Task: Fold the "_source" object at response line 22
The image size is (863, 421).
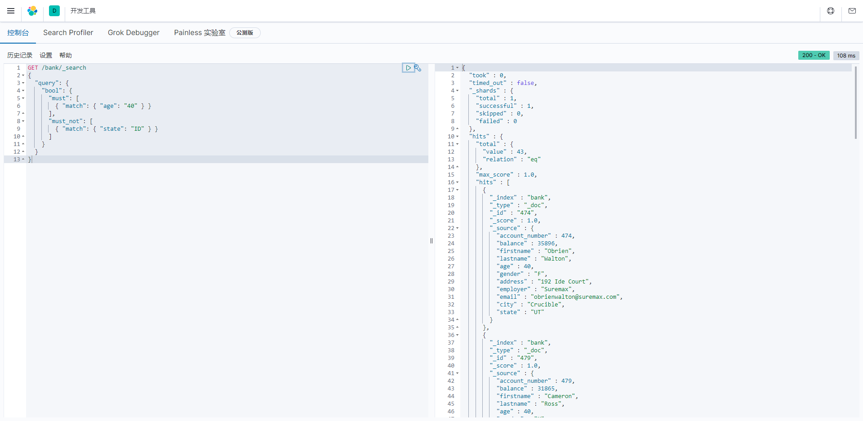Action: [458, 228]
